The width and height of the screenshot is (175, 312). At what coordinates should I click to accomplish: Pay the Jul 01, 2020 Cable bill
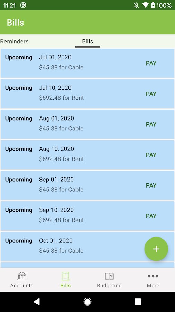click(x=151, y=63)
